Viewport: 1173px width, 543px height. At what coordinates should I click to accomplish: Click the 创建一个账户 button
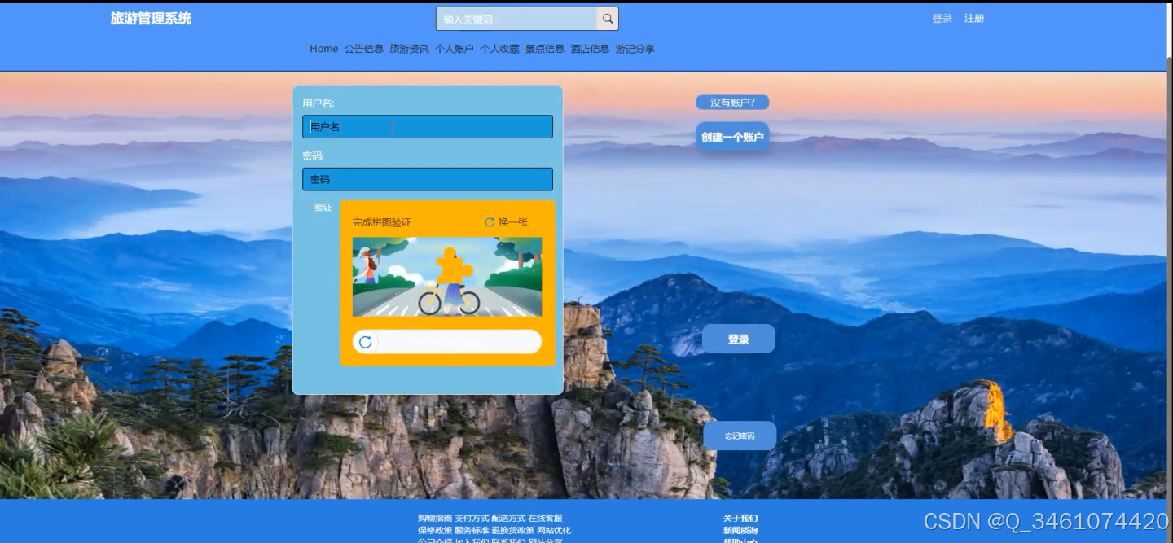(x=732, y=137)
